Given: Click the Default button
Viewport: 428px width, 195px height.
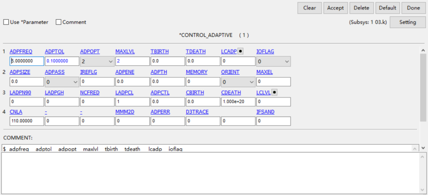Looking at the screenshot, I should click(388, 8).
